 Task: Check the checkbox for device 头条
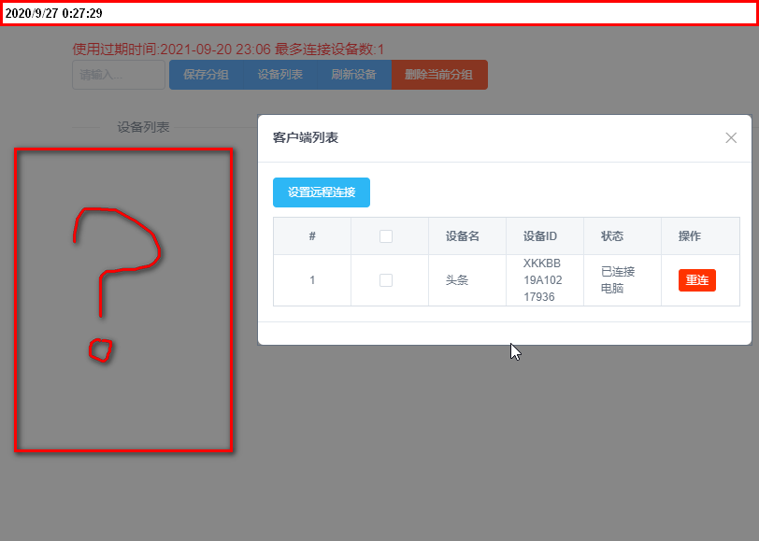(x=386, y=280)
